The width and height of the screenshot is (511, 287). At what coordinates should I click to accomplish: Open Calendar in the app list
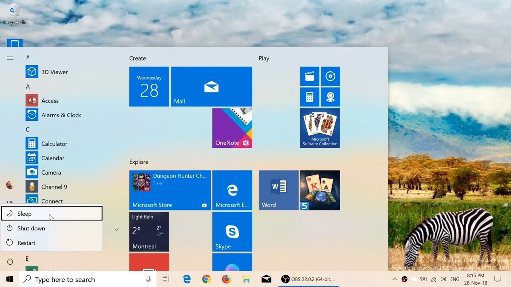point(45,158)
